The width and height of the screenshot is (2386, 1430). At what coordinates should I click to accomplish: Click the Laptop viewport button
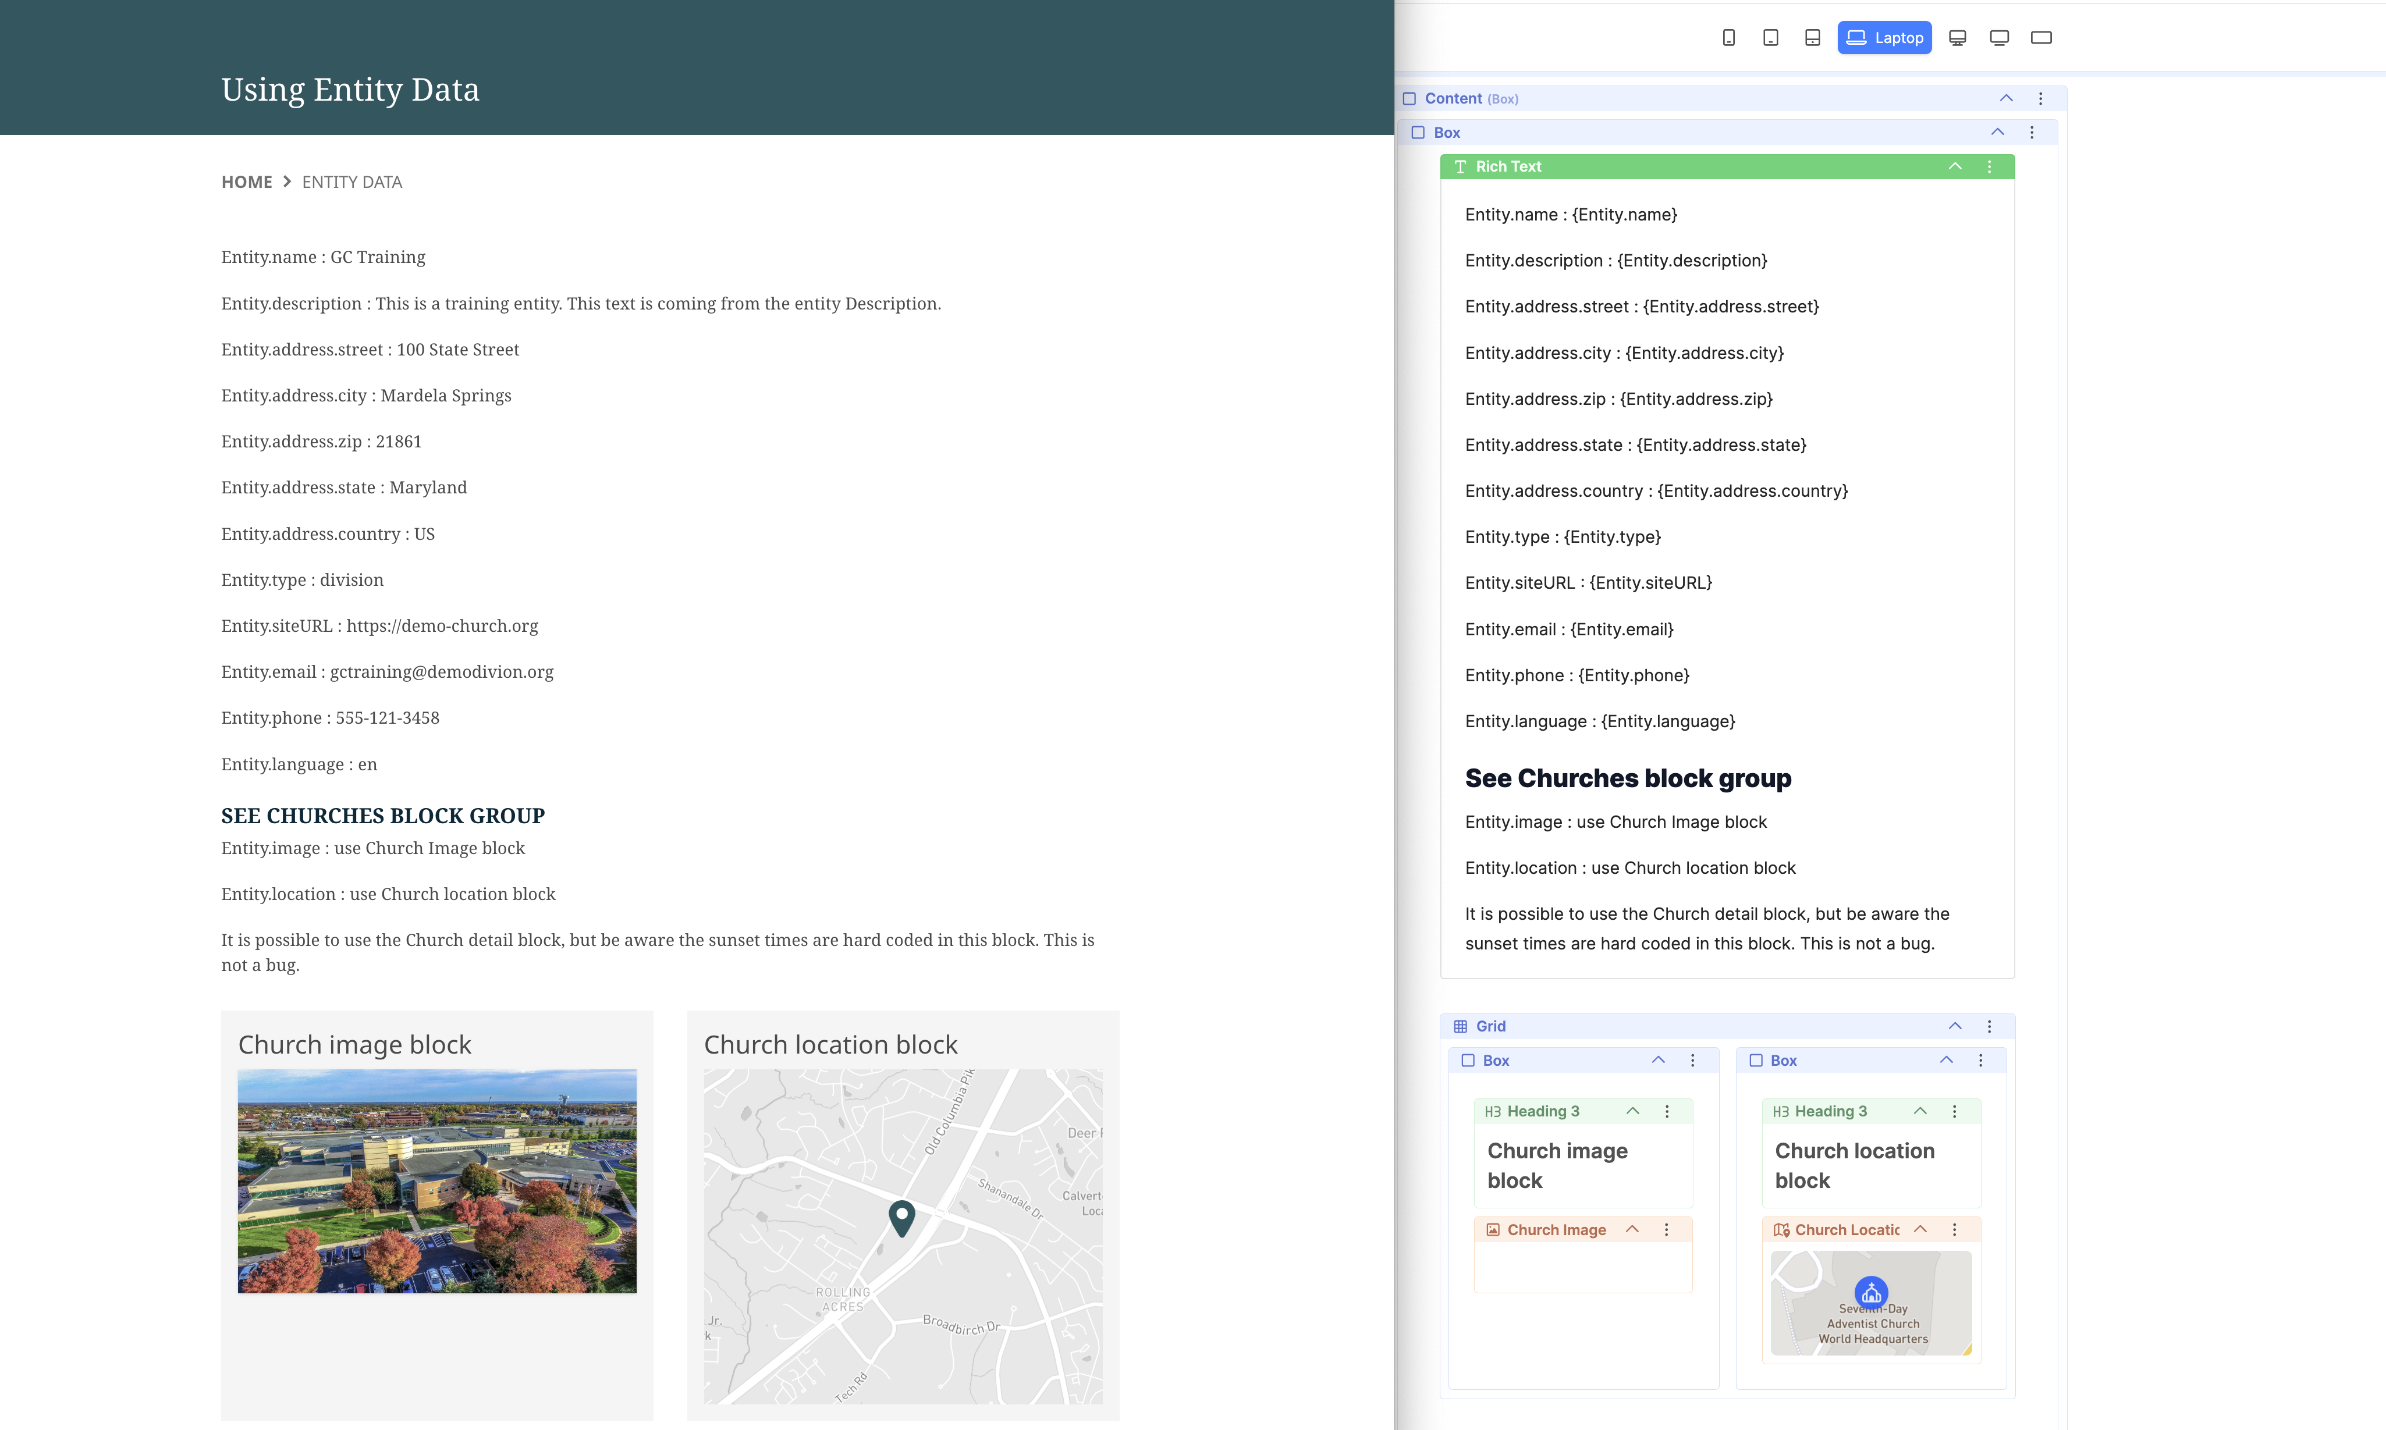point(1884,38)
